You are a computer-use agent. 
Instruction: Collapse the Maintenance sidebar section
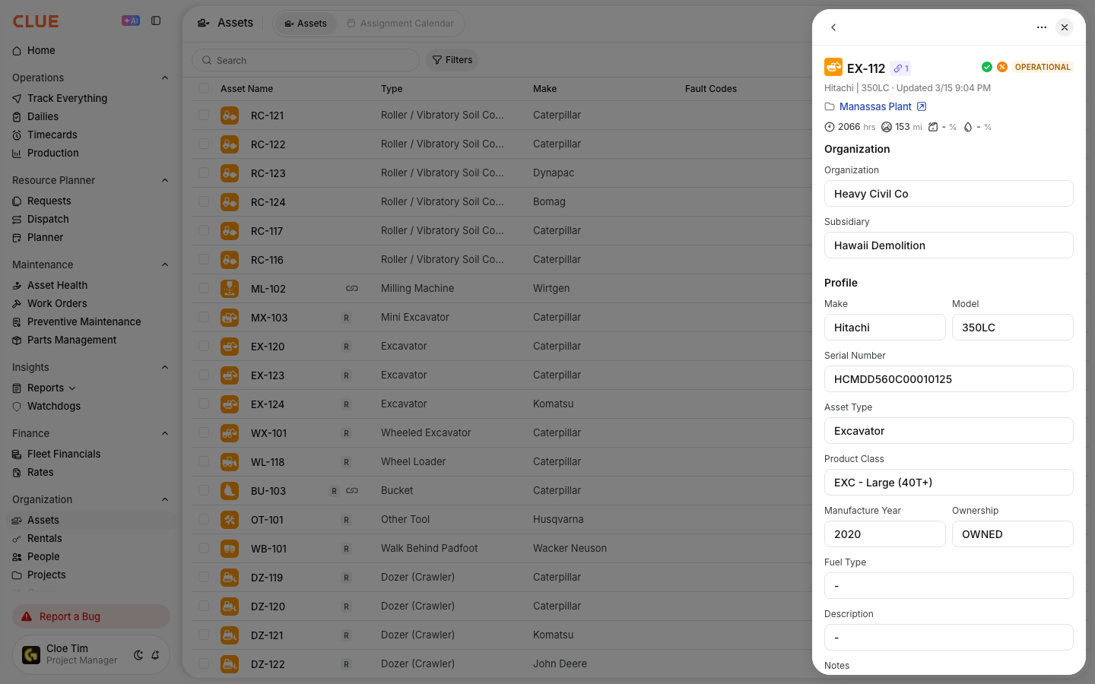tap(165, 264)
